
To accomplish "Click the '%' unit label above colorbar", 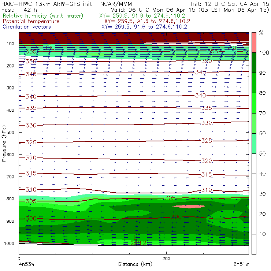I will tap(261, 33).
